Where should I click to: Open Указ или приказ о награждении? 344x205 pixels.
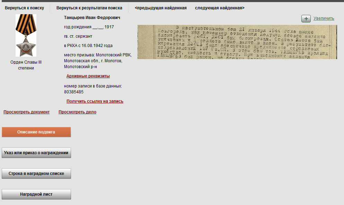tap(36, 153)
